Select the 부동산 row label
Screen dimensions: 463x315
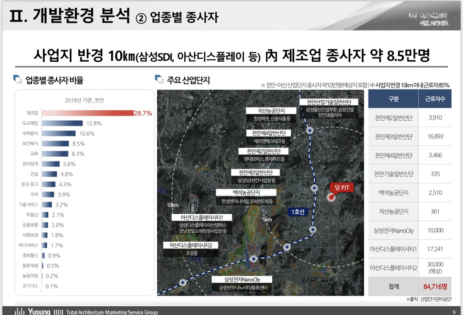(x=32, y=214)
